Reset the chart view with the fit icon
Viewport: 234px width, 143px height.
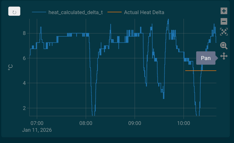pos(224,32)
